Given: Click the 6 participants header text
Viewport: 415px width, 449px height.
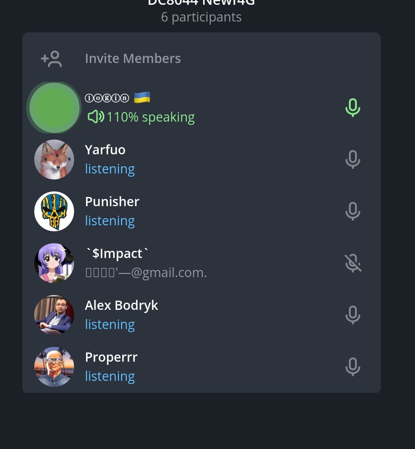Looking at the screenshot, I should [202, 17].
